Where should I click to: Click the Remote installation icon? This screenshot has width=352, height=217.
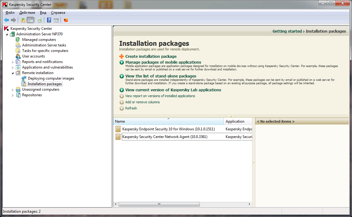tap(18, 73)
